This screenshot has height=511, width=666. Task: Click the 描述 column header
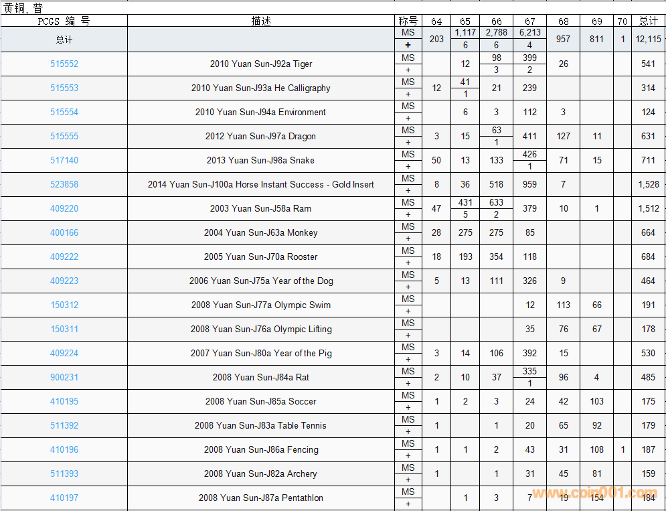[x=261, y=21]
